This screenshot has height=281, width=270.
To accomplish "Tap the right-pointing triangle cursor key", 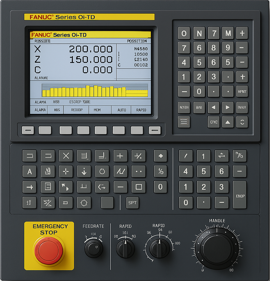I will [x=228, y=107].
